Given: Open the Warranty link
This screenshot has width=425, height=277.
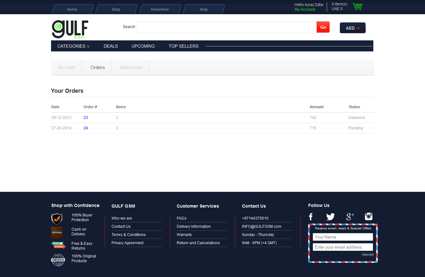Looking at the screenshot, I should (184, 235).
